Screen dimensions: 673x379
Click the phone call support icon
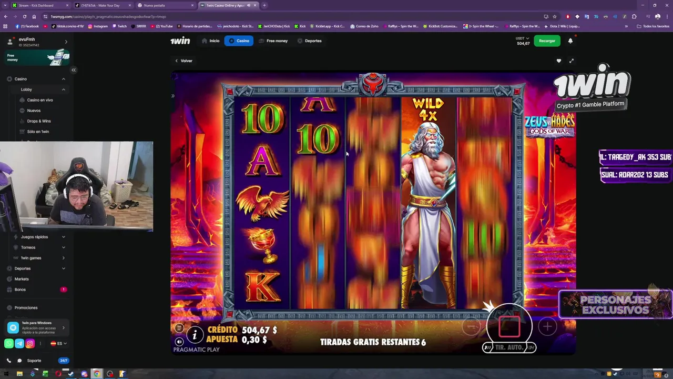click(x=9, y=361)
